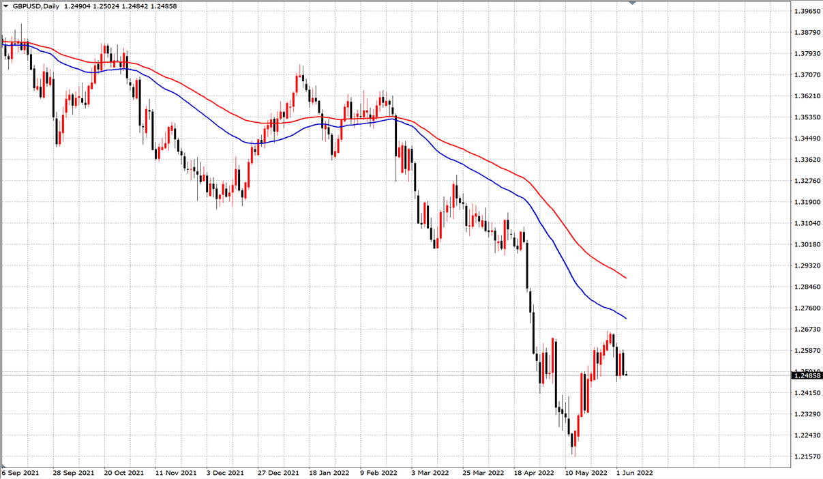Click the 1.35350 price axis level
The image size is (823, 479).
click(808, 117)
